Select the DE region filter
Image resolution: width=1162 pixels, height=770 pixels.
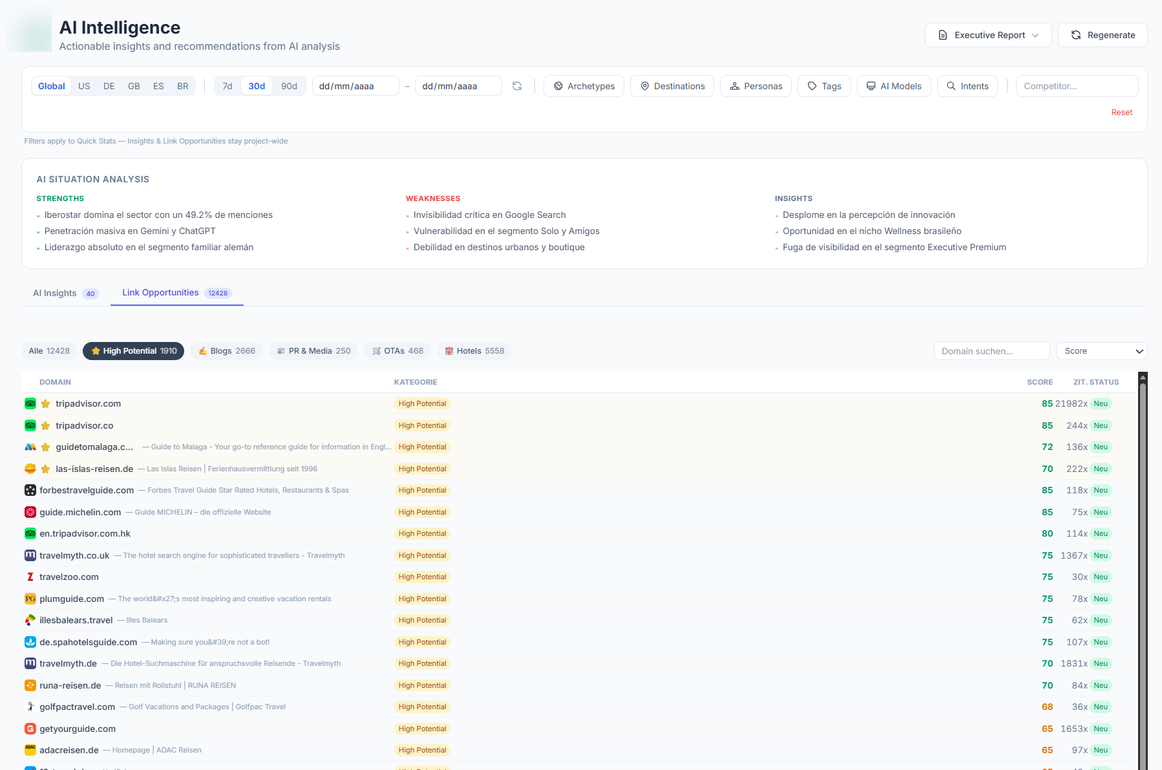[109, 86]
